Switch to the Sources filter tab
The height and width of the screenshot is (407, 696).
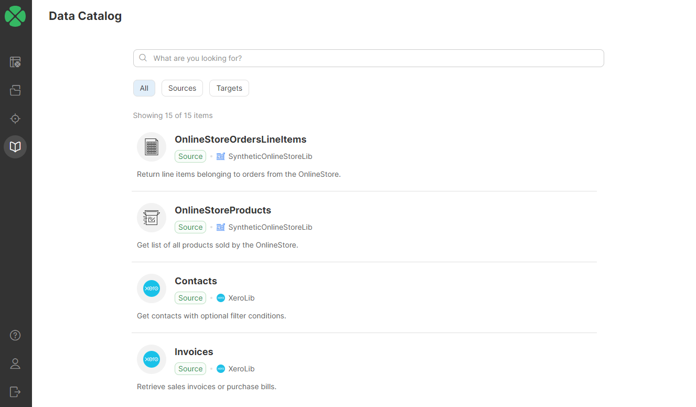tap(181, 88)
